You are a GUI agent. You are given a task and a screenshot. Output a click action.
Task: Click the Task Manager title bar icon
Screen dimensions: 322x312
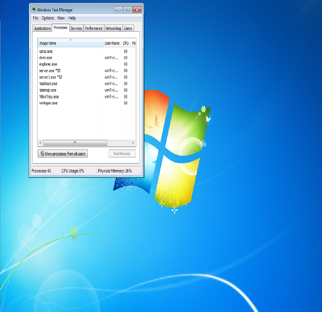[x=34, y=10]
